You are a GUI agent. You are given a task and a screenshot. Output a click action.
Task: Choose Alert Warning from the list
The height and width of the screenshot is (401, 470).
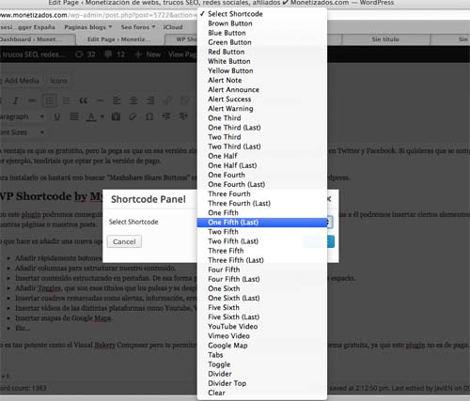(262, 109)
